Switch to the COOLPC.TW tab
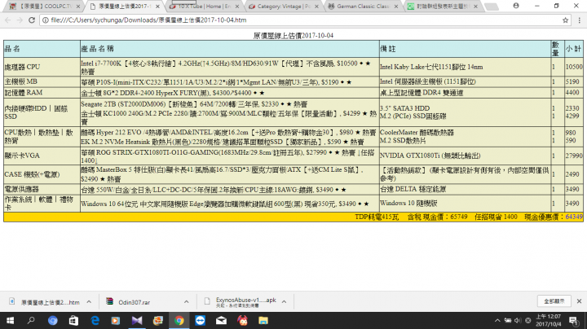This screenshot has width=587, height=329. [45, 7]
